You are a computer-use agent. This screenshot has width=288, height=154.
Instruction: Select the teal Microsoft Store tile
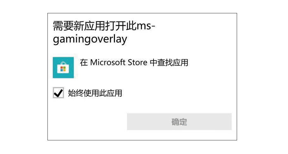63,67
